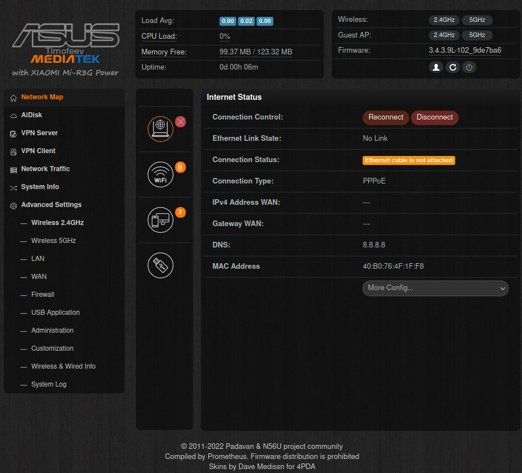Click the No Link state value
This screenshot has height=473, width=522.
375,139
